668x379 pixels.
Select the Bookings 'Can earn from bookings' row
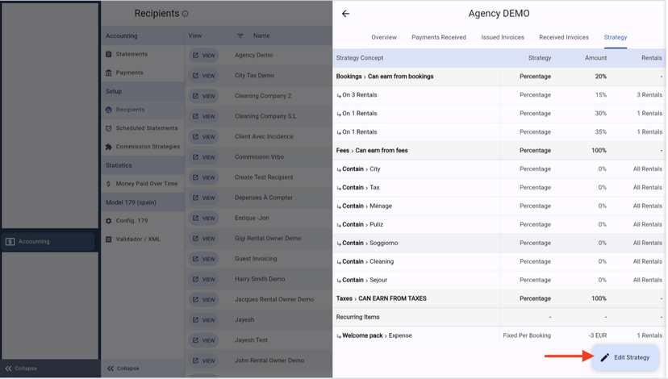point(385,77)
